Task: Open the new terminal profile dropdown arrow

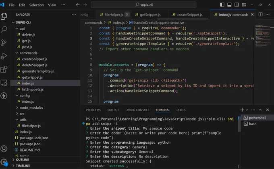Action: tap(247, 110)
